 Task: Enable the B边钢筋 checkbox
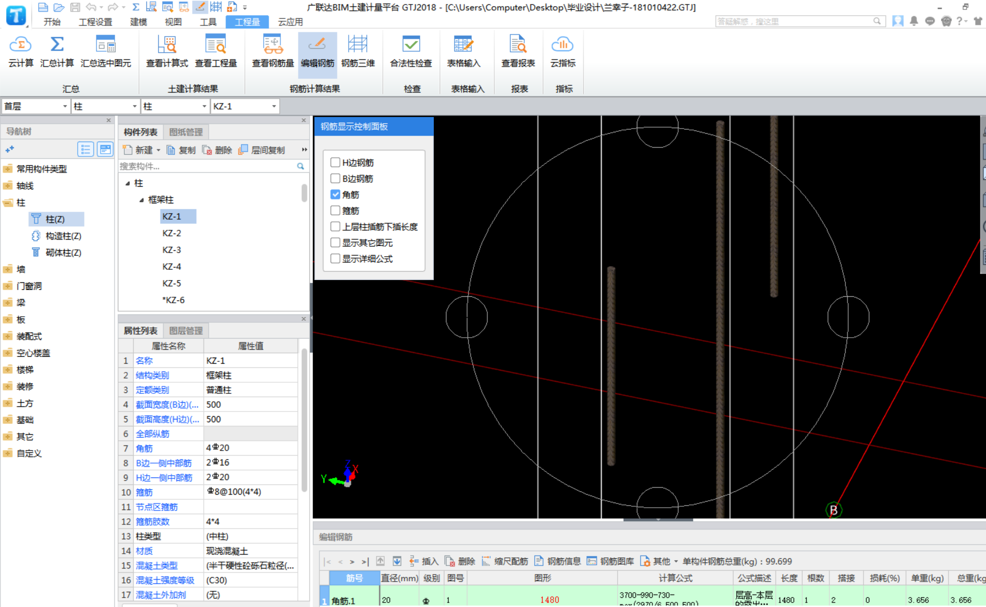click(335, 178)
